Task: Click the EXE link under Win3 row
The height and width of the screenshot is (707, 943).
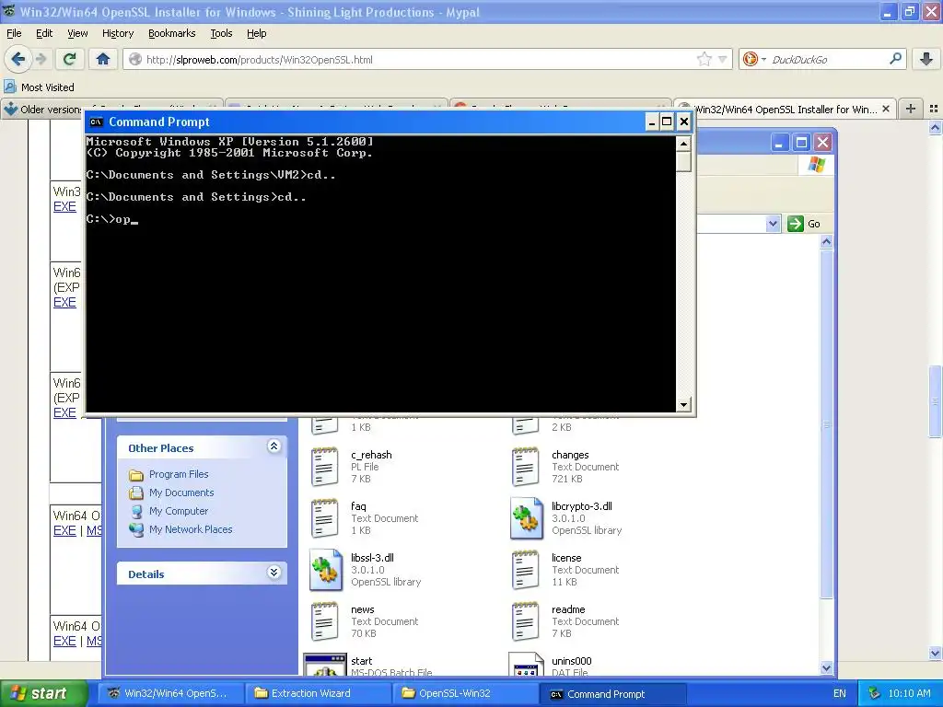Action: click(64, 206)
